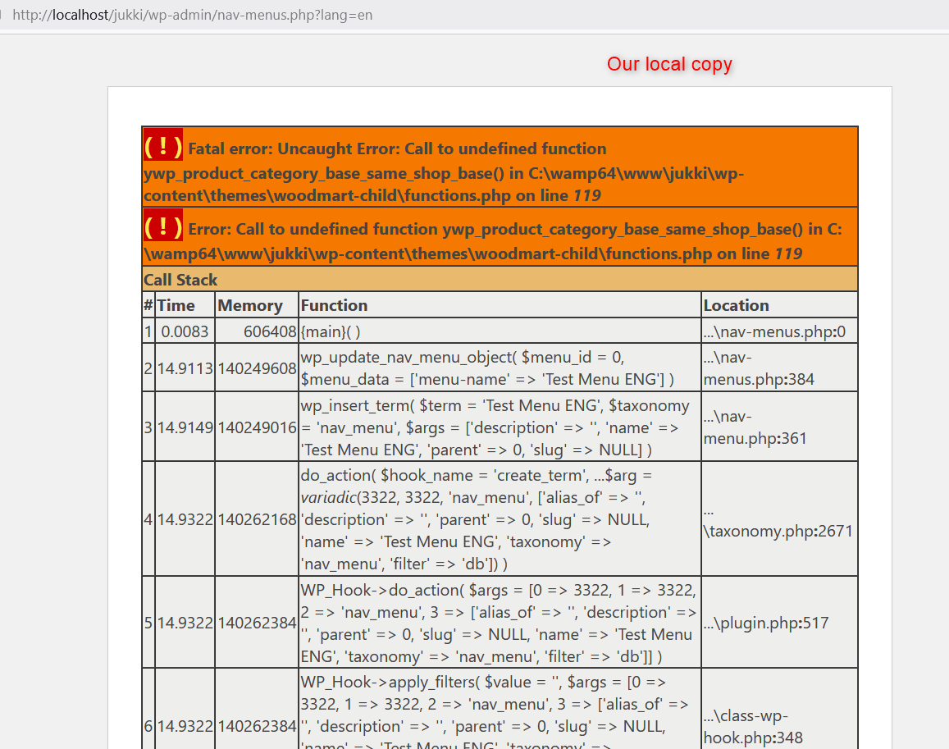Select memory 140262384 in stack row 6

(x=257, y=726)
